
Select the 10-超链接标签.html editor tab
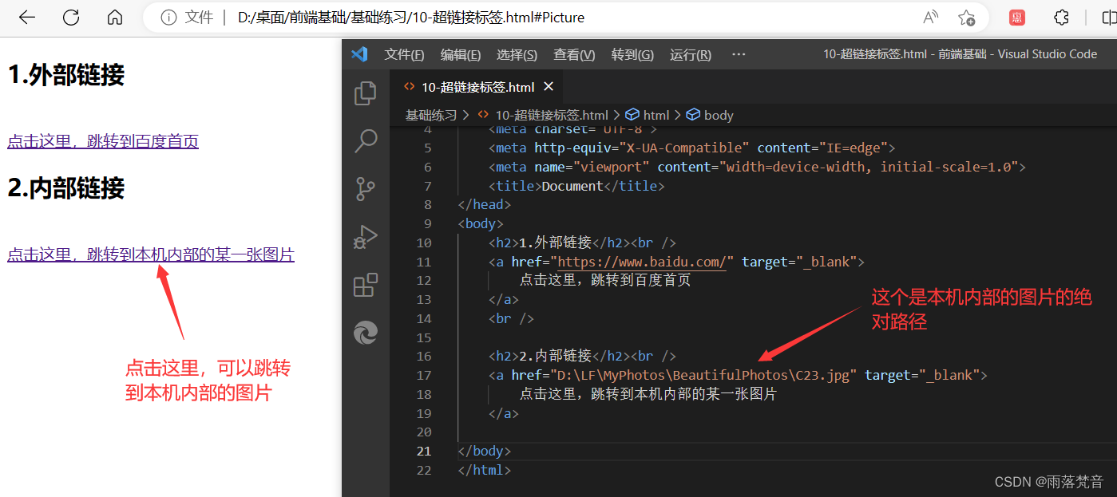click(x=477, y=87)
